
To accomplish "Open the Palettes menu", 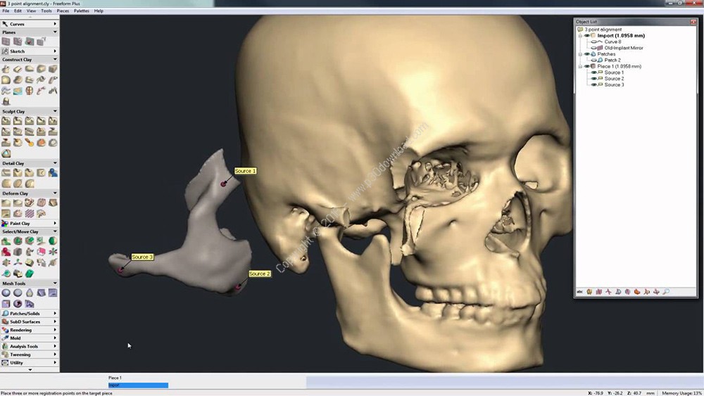I will coord(81,11).
